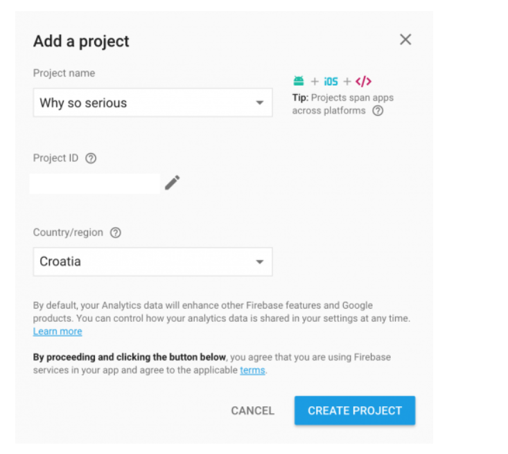Open the 'Why so serious' project name box

152,102
